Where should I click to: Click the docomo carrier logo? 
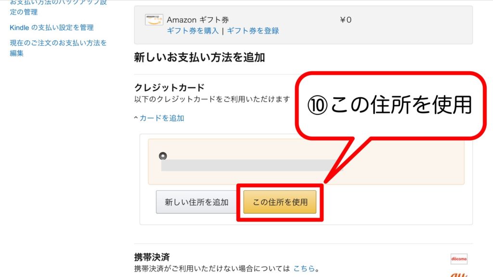click(459, 259)
